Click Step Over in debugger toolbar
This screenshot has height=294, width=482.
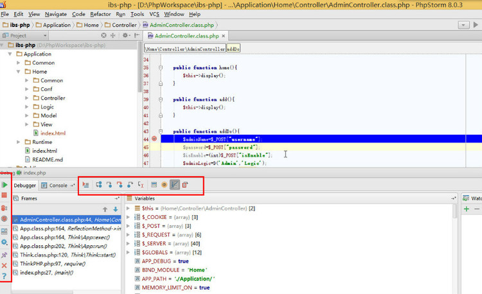pyautogui.click(x=99, y=185)
